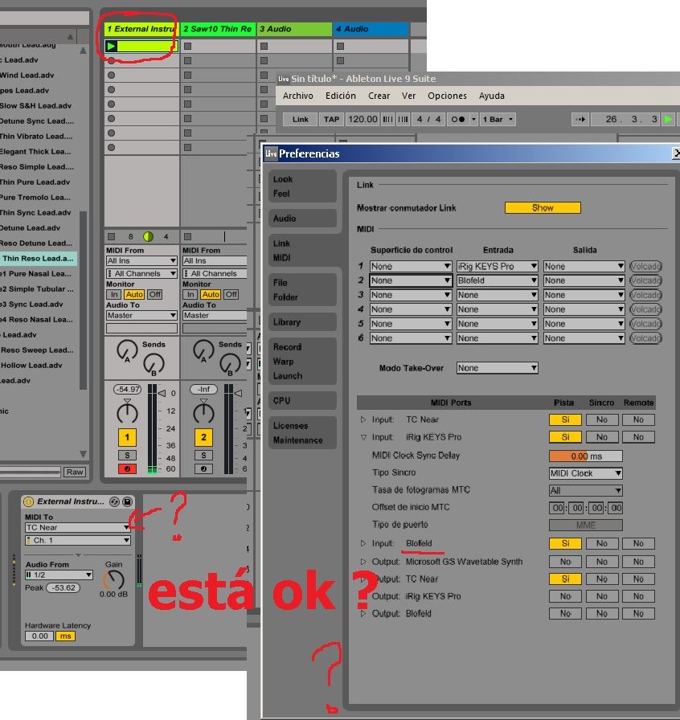
Task: Collapse Input iRig KEYS Pro port row
Action: (363, 437)
